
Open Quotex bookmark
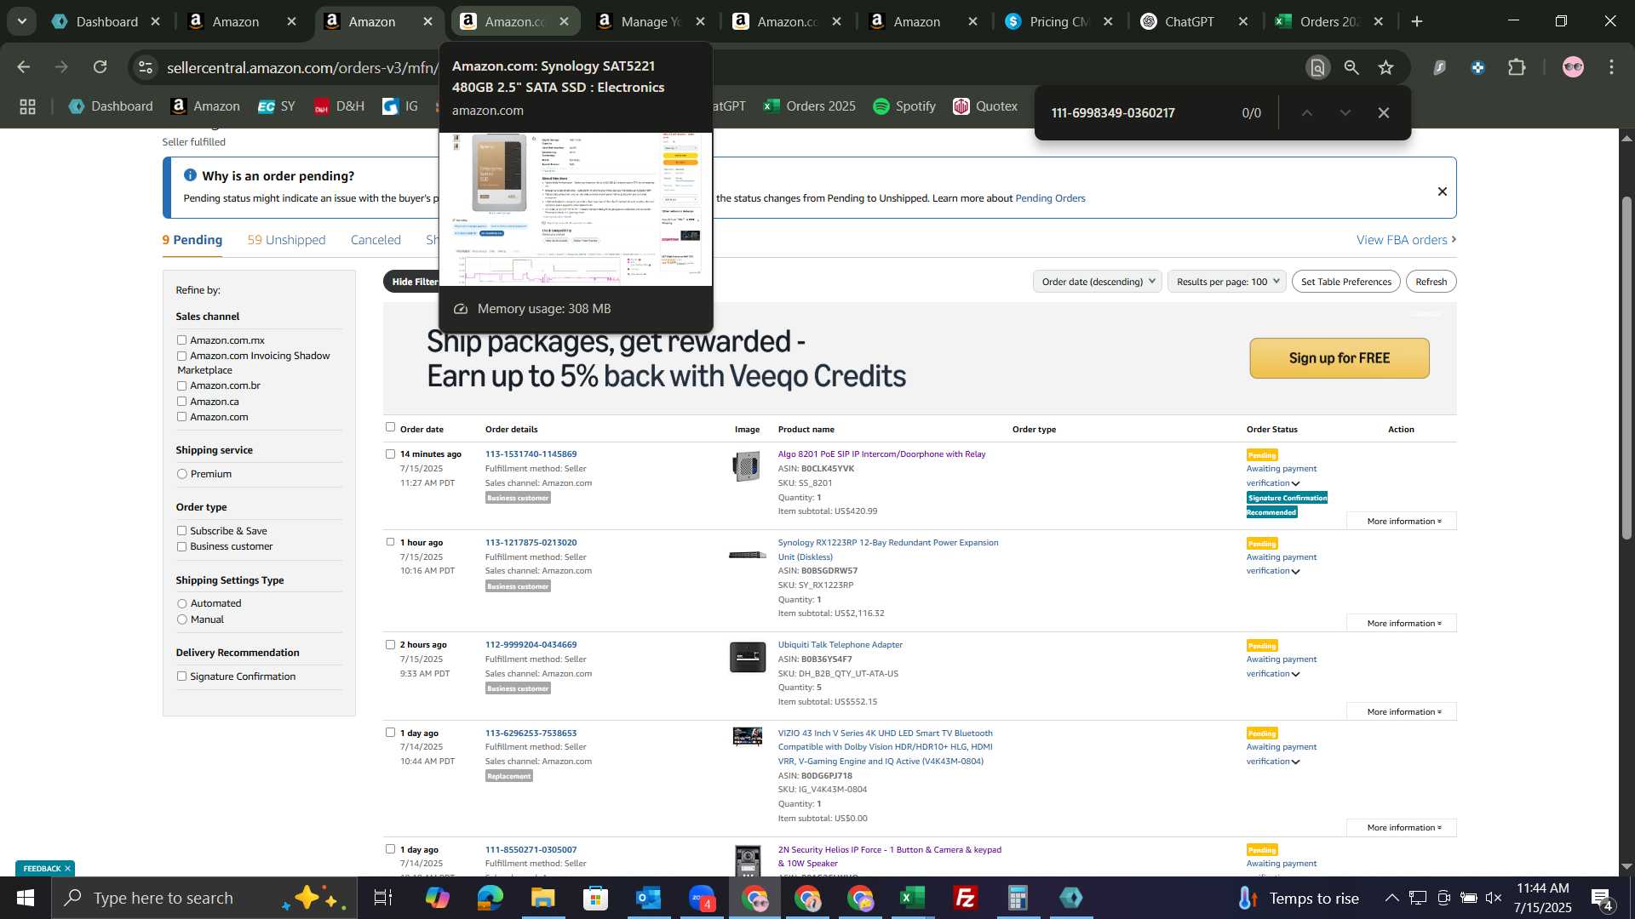[x=985, y=106]
